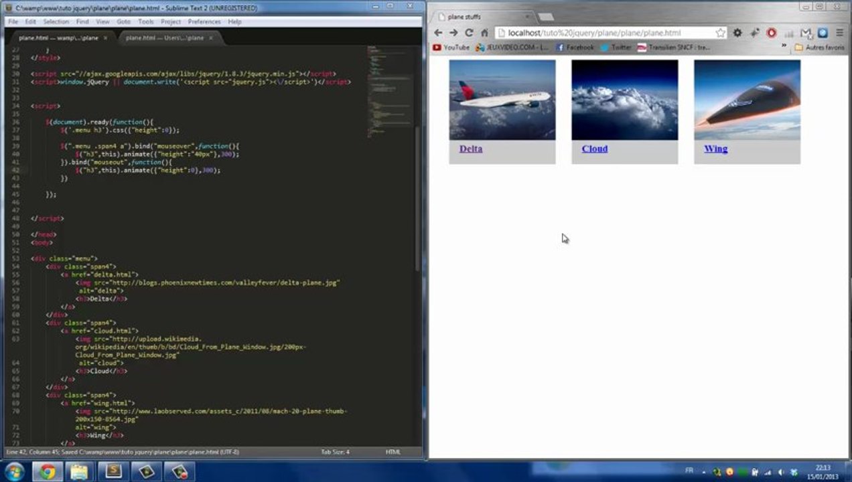Click the Wing link on the page
Viewport: 852px width, 482px height.
pyautogui.click(x=715, y=149)
